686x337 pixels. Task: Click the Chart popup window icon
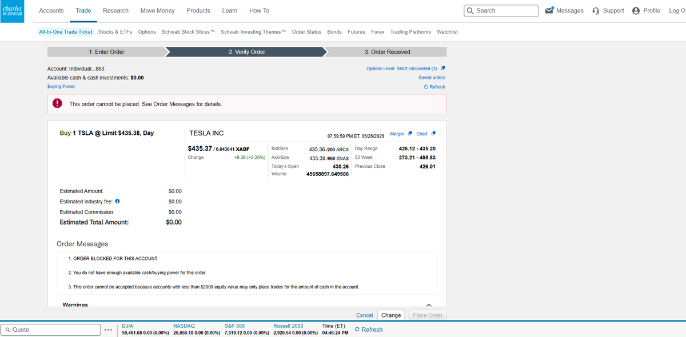click(x=433, y=134)
